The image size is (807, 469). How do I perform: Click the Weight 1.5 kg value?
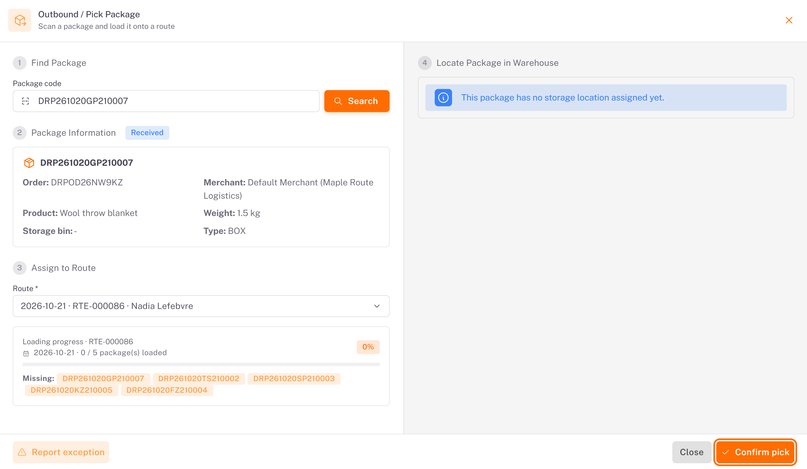(249, 213)
